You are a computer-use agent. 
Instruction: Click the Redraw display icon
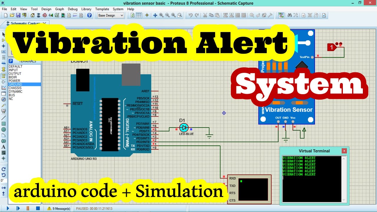point(133,15)
